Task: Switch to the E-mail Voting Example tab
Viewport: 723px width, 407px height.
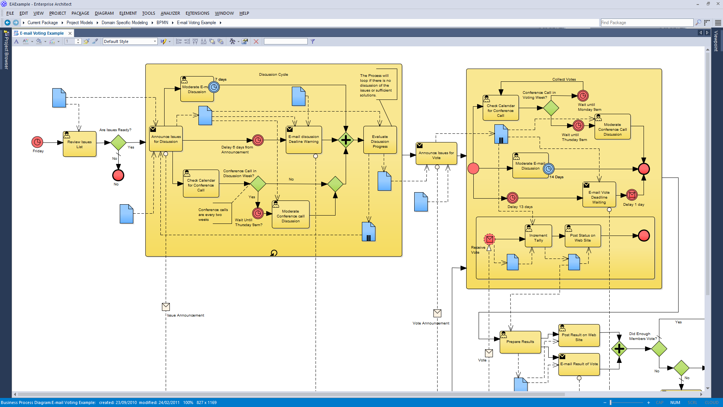Action: (41, 33)
